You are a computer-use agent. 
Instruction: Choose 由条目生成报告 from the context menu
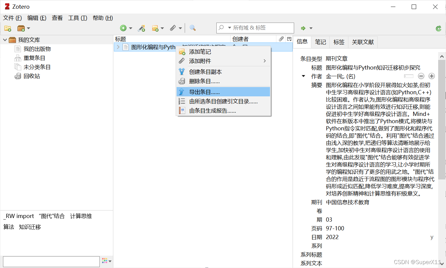[223, 111]
